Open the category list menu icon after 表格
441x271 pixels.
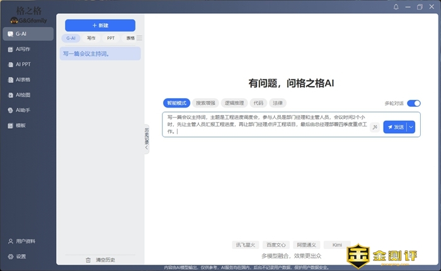(x=140, y=38)
